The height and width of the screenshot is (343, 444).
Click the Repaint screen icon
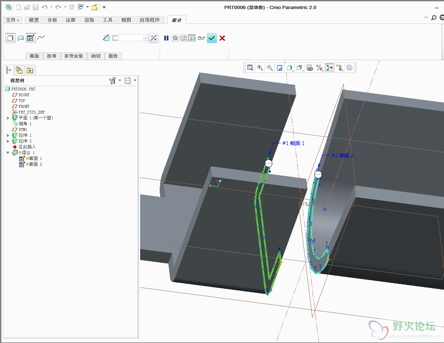point(280,68)
